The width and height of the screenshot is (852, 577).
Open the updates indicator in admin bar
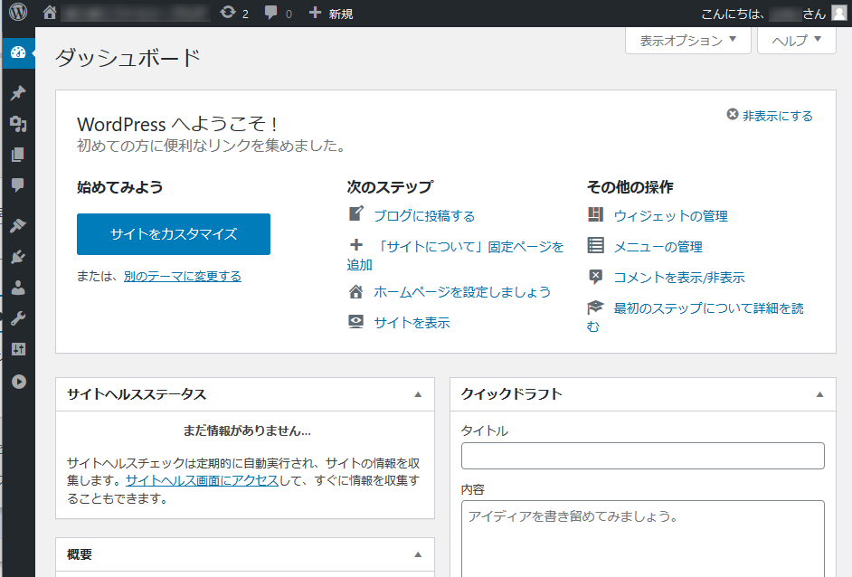tap(233, 14)
